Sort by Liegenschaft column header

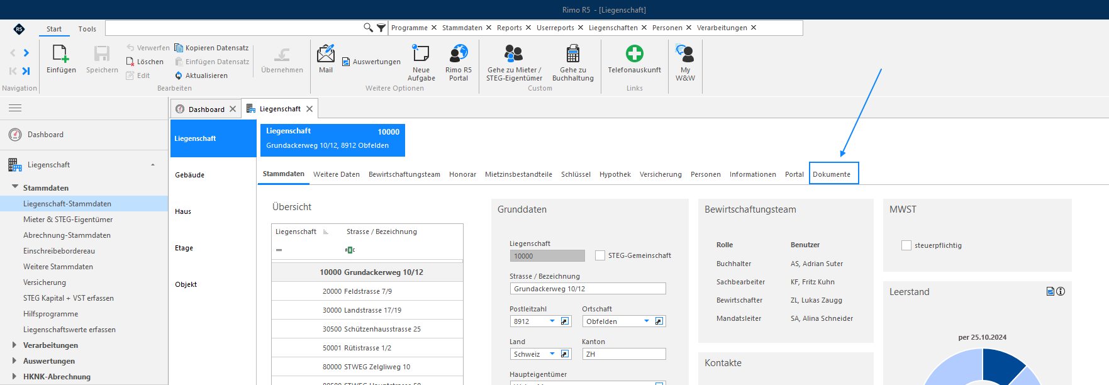(x=296, y=232)
